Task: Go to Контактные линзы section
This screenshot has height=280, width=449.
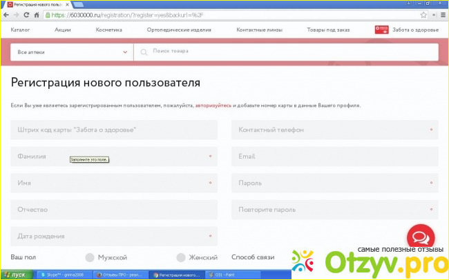Action: coord(259,30)
